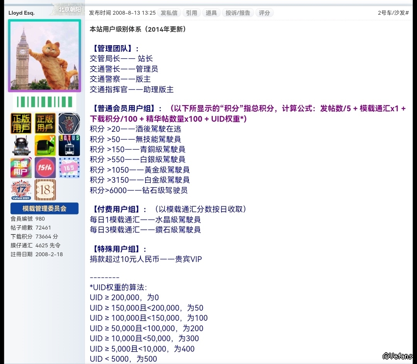Click the 交通警察——版主 line
Viewport: 417px width, 364px height.
point(120,79)
